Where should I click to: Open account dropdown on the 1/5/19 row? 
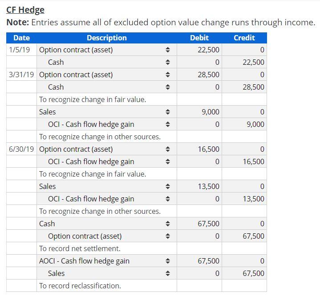(x=107, y=50)
